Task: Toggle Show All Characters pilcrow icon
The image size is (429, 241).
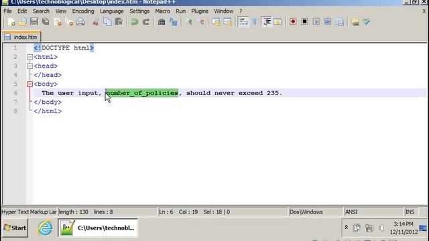Action: tap(255, 22)
